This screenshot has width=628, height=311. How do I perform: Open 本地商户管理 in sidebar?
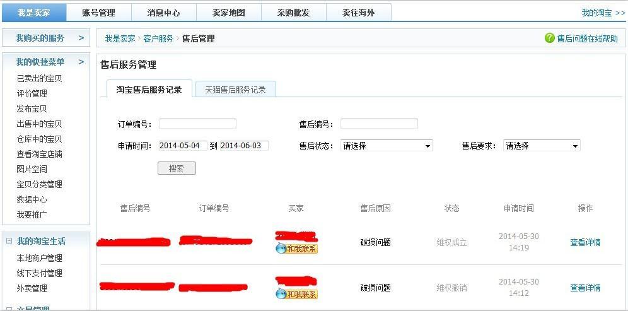point(39,258)
